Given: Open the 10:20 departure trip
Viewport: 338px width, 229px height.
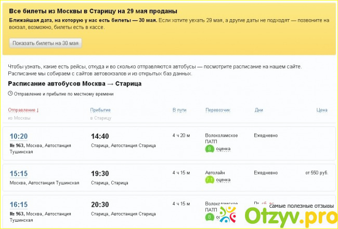Looking at the screenshot, I should coord(19,136).
